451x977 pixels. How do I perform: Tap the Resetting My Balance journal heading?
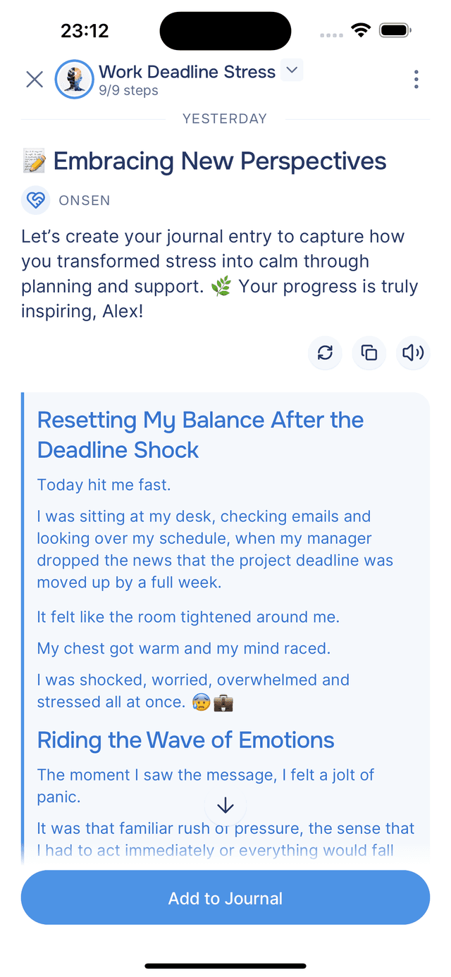point(200,435)
